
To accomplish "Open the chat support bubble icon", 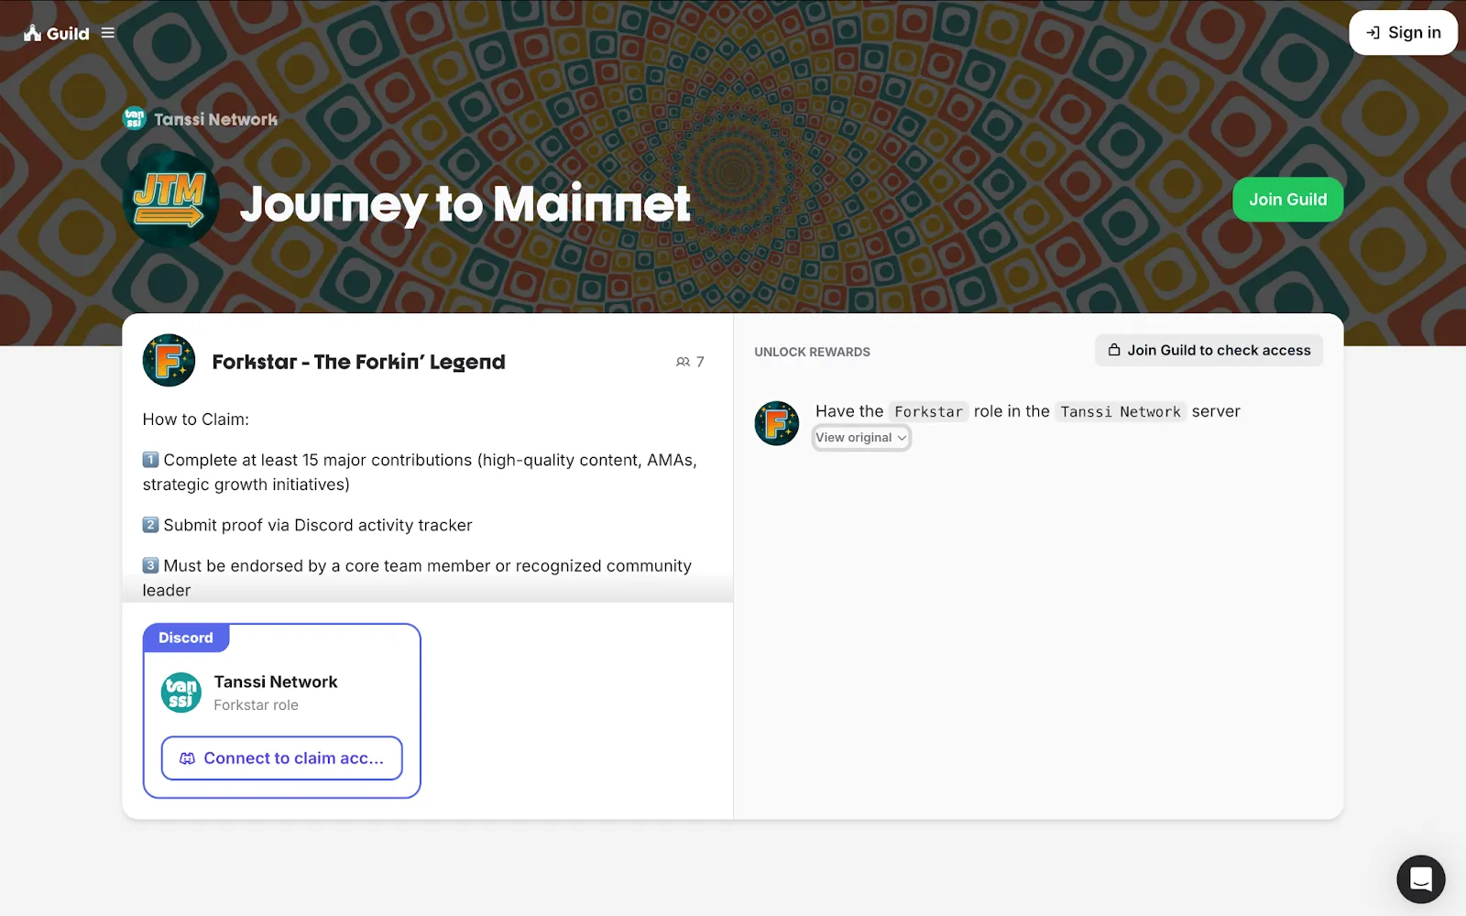I will 1420,879.
